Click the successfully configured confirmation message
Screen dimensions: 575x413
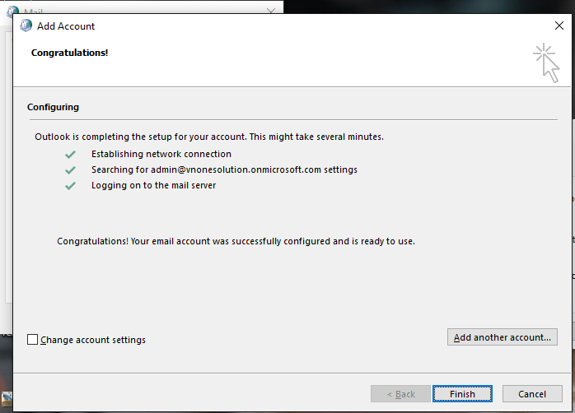(236, 242)
